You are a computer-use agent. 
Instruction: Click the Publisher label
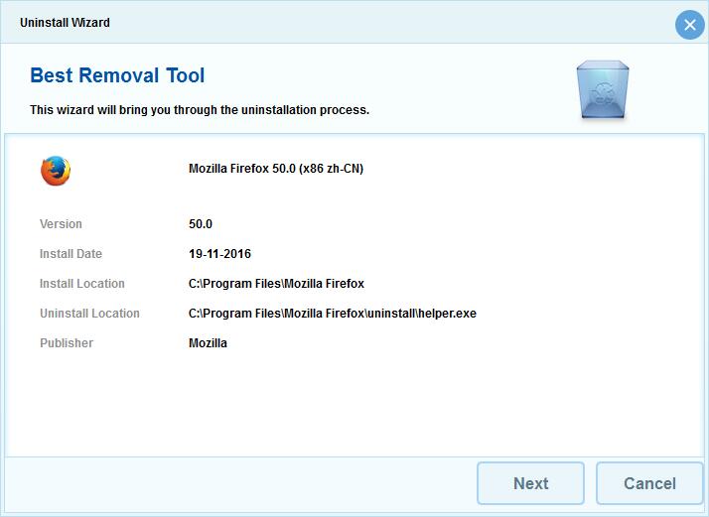coord(67,343)
